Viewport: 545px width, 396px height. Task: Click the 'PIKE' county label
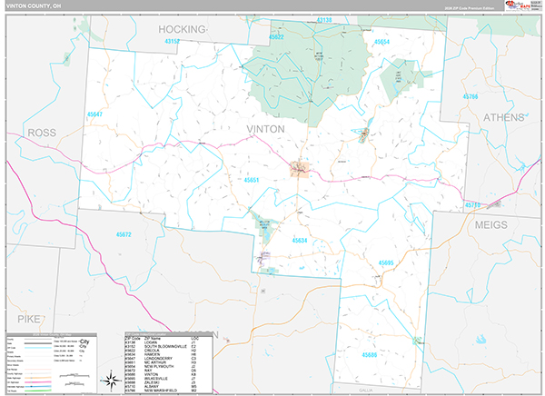tap(29, 319)
